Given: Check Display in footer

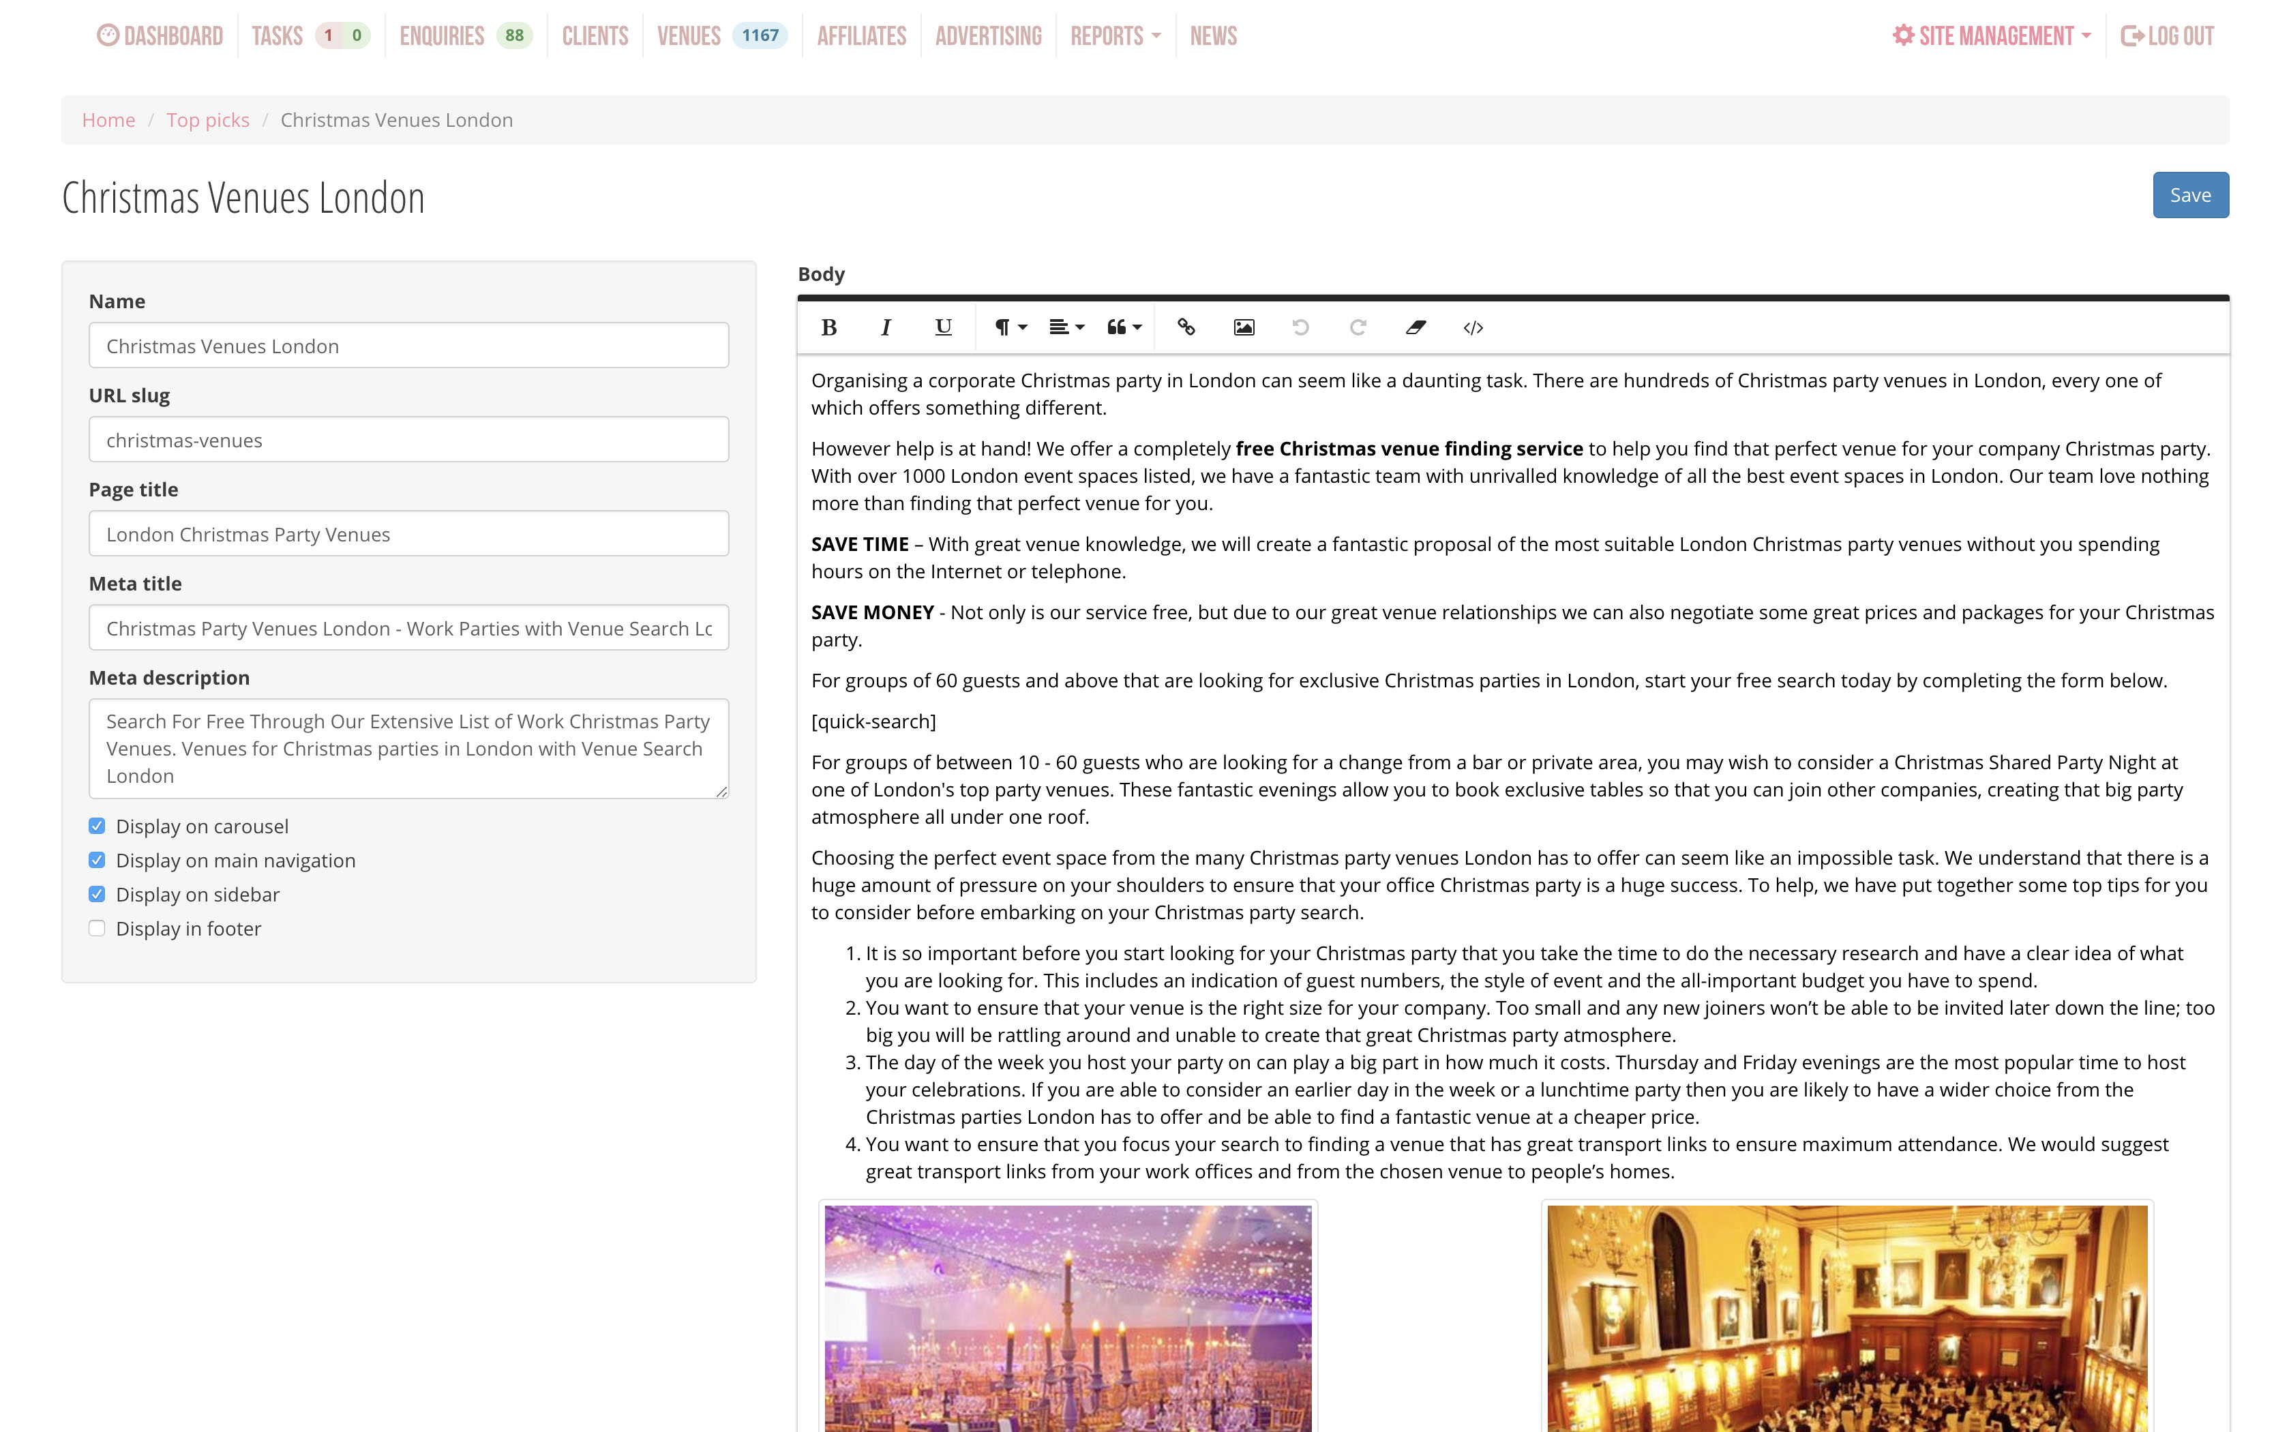Looking at the screenshot, I should click(x=97, y=928).
